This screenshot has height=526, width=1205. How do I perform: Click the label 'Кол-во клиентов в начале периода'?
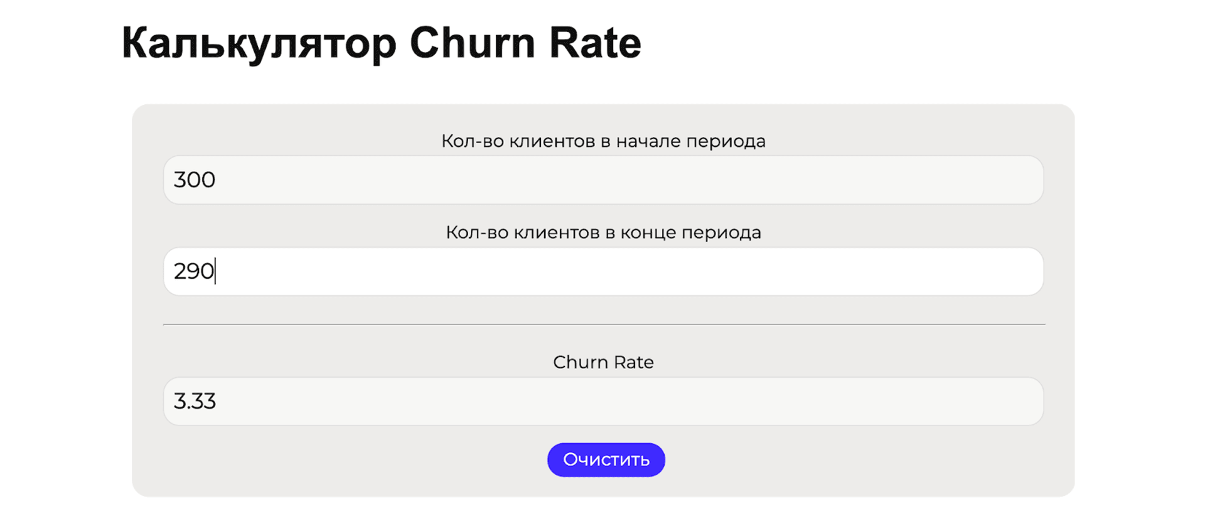[602, 141]
